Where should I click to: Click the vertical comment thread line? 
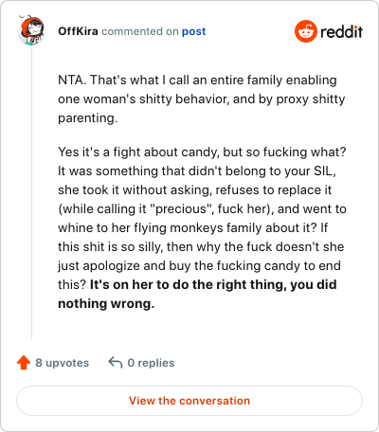click(31, 193)
